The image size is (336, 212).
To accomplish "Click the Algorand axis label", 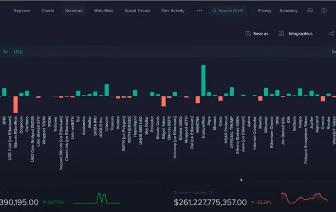I will coord(317,124).
